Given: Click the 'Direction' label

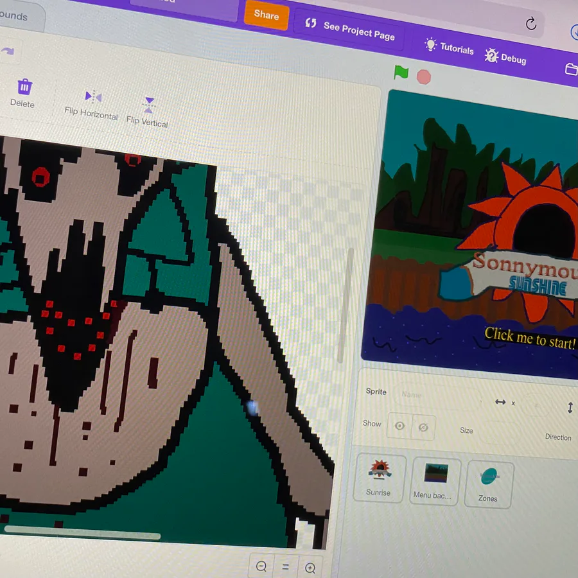Looking at the screenshot, I should click(557, 437).
